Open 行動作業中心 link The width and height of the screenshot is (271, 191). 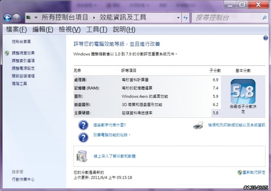click(x=23, y=180)
